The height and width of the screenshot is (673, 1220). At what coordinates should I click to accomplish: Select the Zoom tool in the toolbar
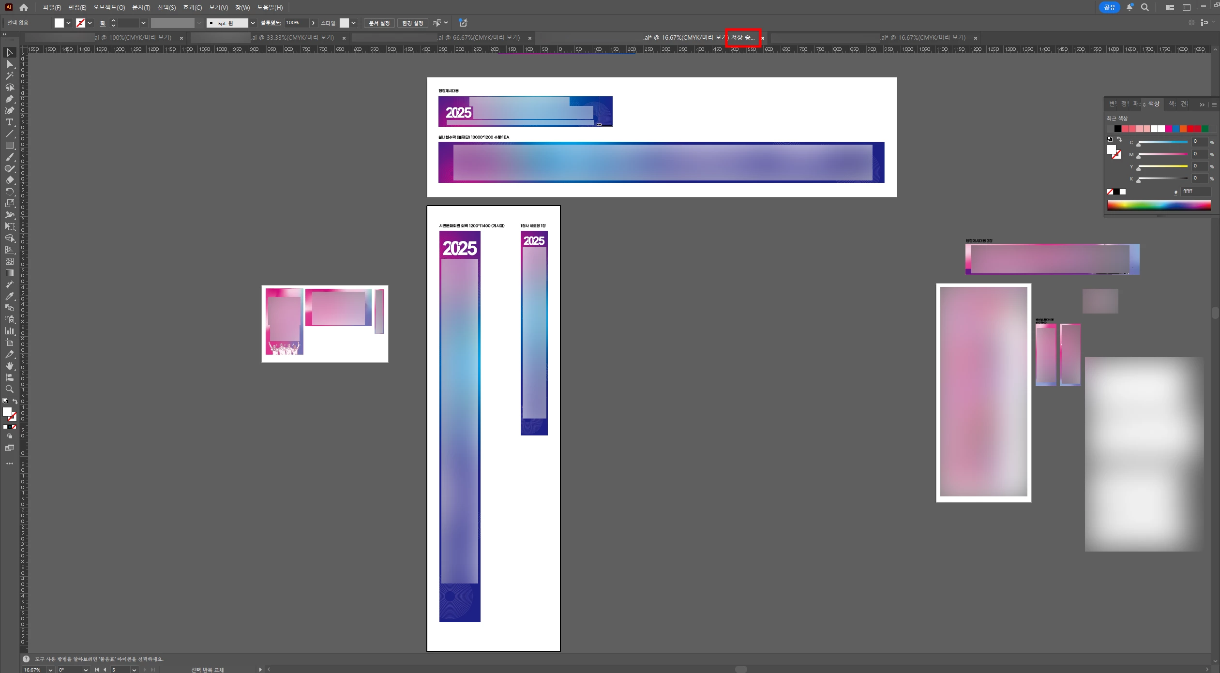[x=9, y=389]
